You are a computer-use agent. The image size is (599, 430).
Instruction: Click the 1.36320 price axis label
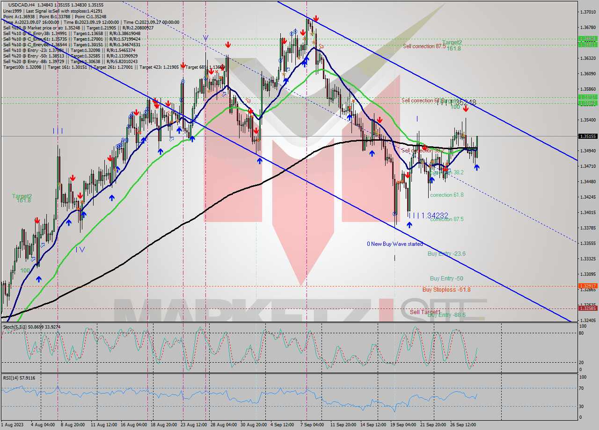coord(587,58)
